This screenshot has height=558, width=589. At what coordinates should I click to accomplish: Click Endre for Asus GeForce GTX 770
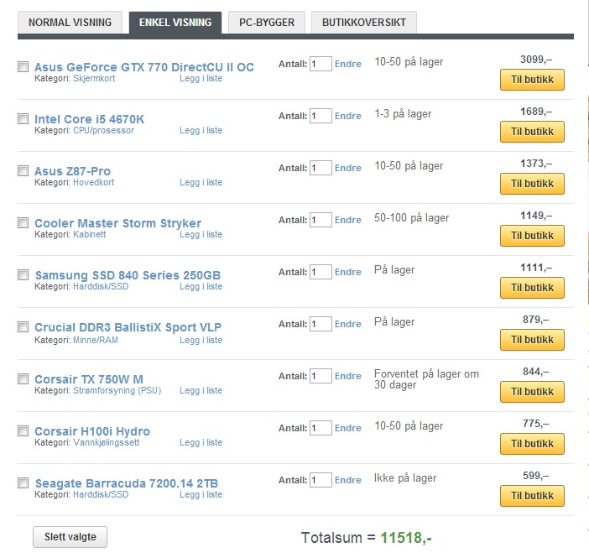(x=348, y=64)
